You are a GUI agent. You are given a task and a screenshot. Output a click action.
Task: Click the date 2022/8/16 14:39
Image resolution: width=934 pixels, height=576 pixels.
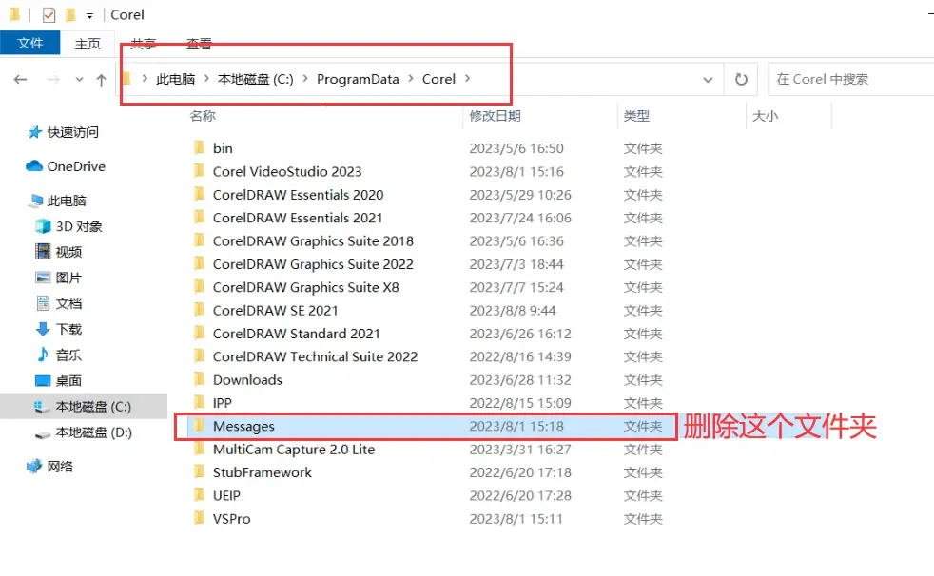(x=520, y=357)
